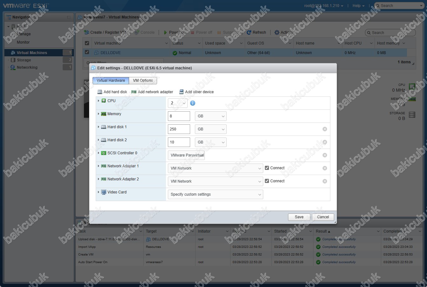Image resolution: width=427 pixels, height=287 pixels.
Task: Toggle Connect checkbox for Network Adapter 2
Action: coord(267,181)
